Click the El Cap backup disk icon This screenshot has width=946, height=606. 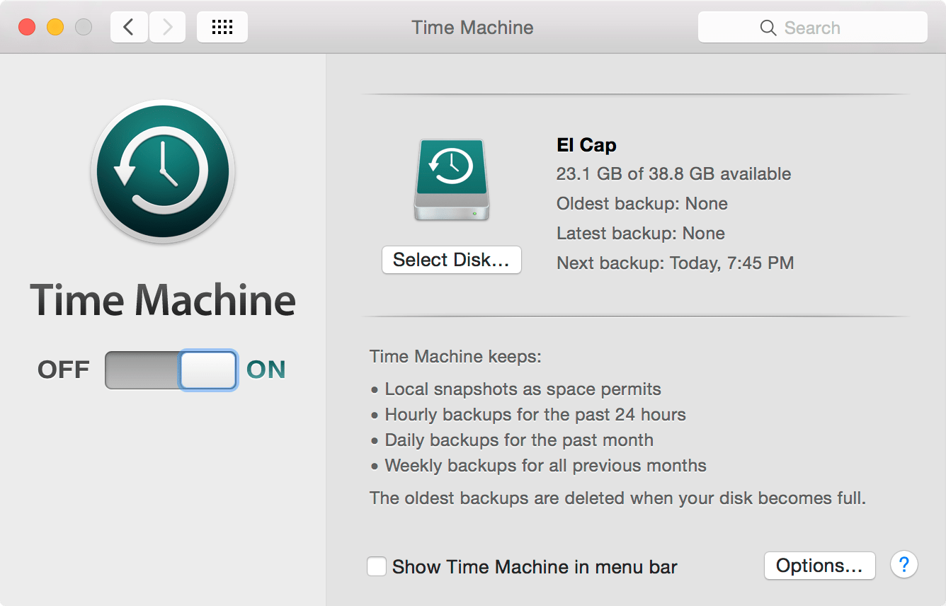click(451, 179)
